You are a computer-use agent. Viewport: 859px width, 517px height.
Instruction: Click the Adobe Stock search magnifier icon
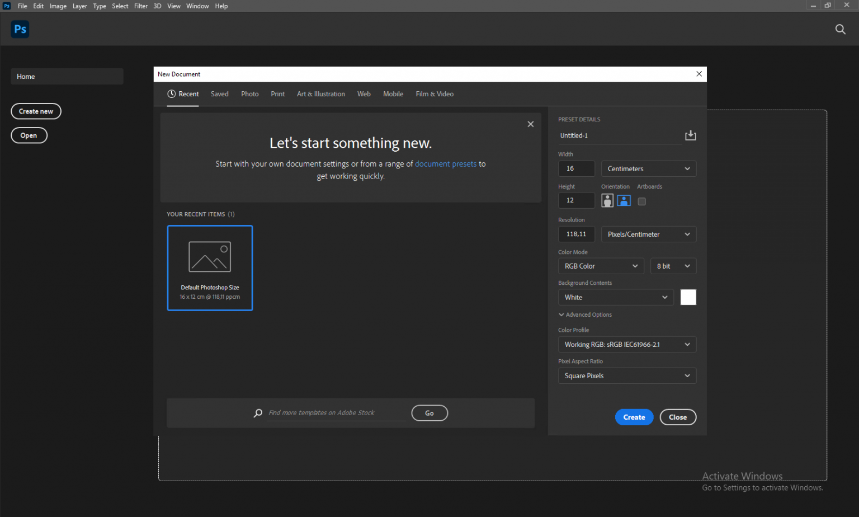pos(258,413)
